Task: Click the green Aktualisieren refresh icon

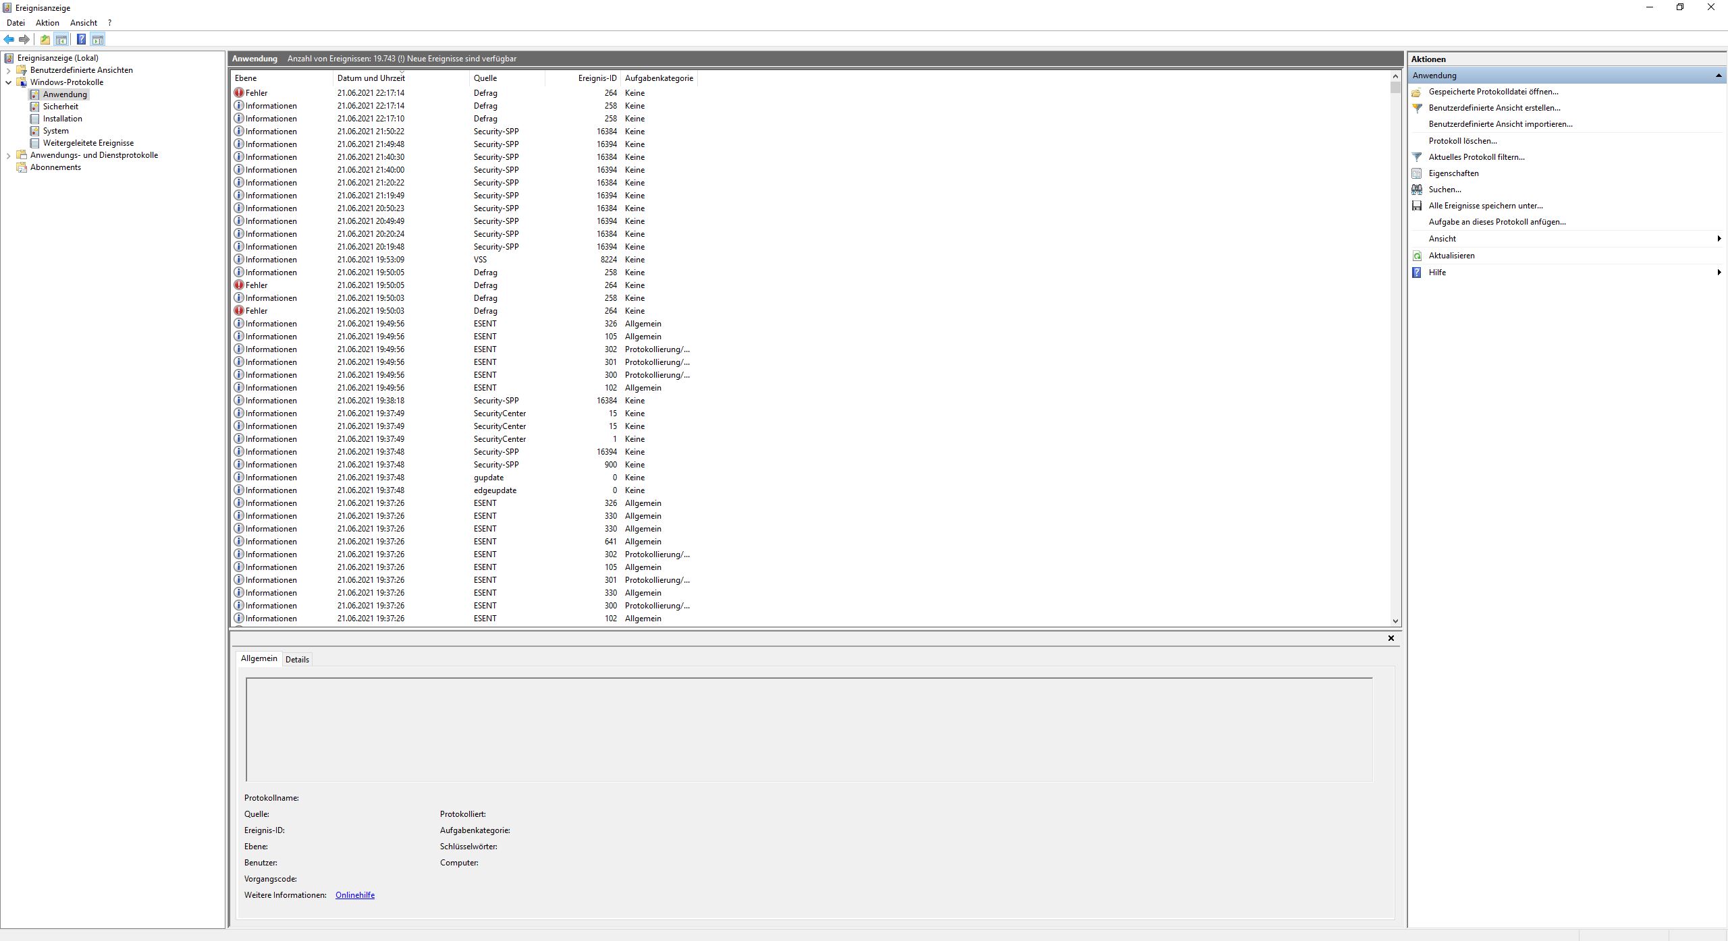Action: (1417, 256)
